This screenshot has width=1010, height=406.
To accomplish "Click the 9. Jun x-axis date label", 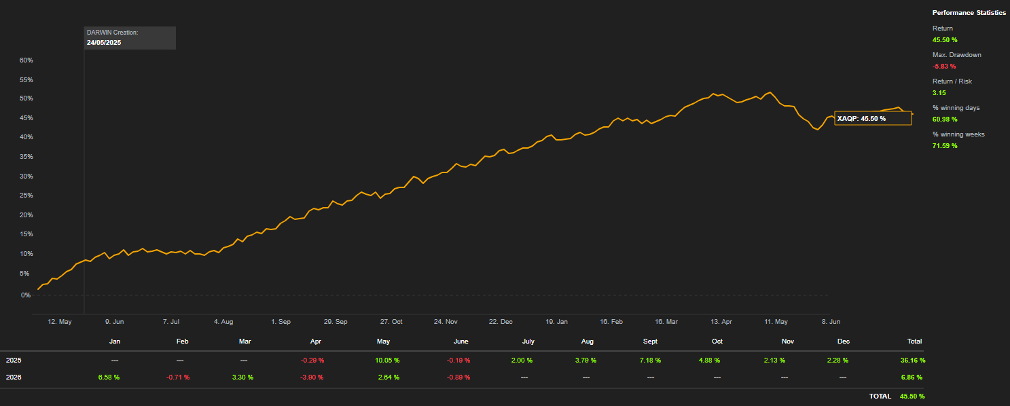I will click(x=114, y=321).
